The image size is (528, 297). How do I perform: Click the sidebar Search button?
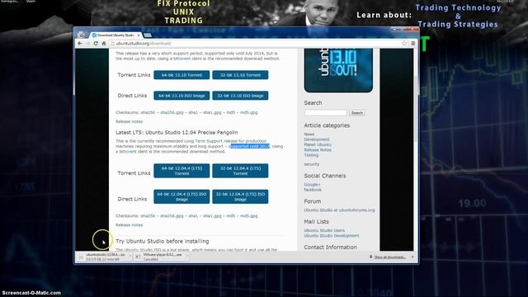click(x=357, y=113)
